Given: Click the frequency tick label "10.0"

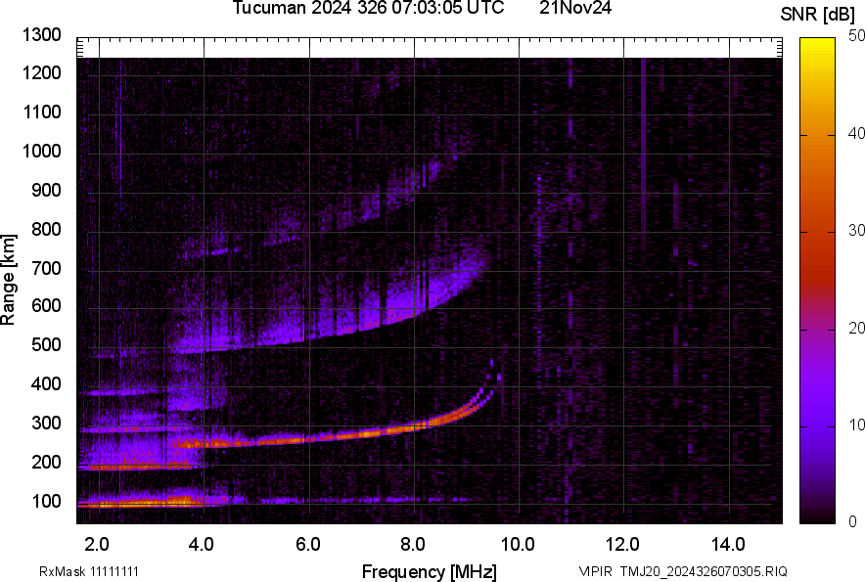Looking at the screenshot, I should click(x=518, y=545).
